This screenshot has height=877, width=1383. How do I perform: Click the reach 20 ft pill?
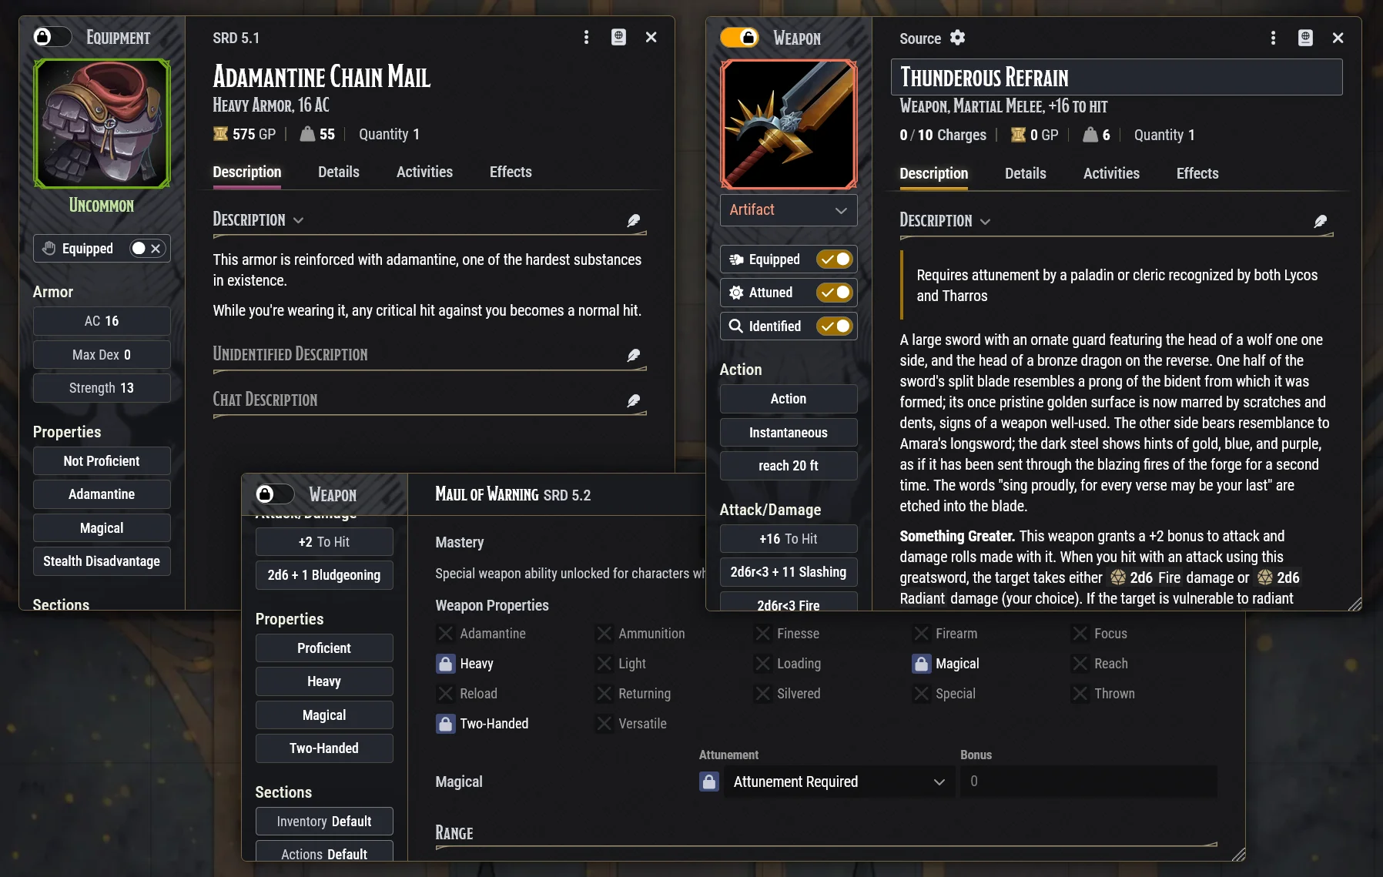(x=789, y=466)
